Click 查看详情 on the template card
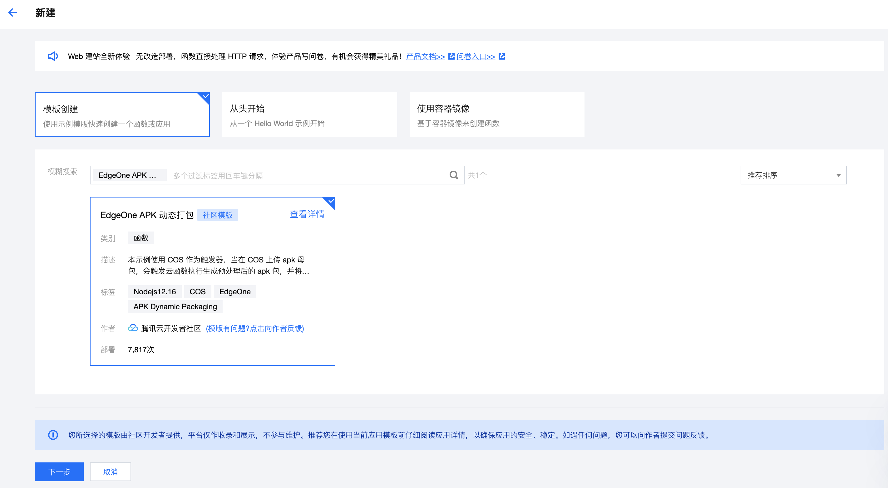The height and width of the screenshot is (488, 888). [x=307, y=214]
